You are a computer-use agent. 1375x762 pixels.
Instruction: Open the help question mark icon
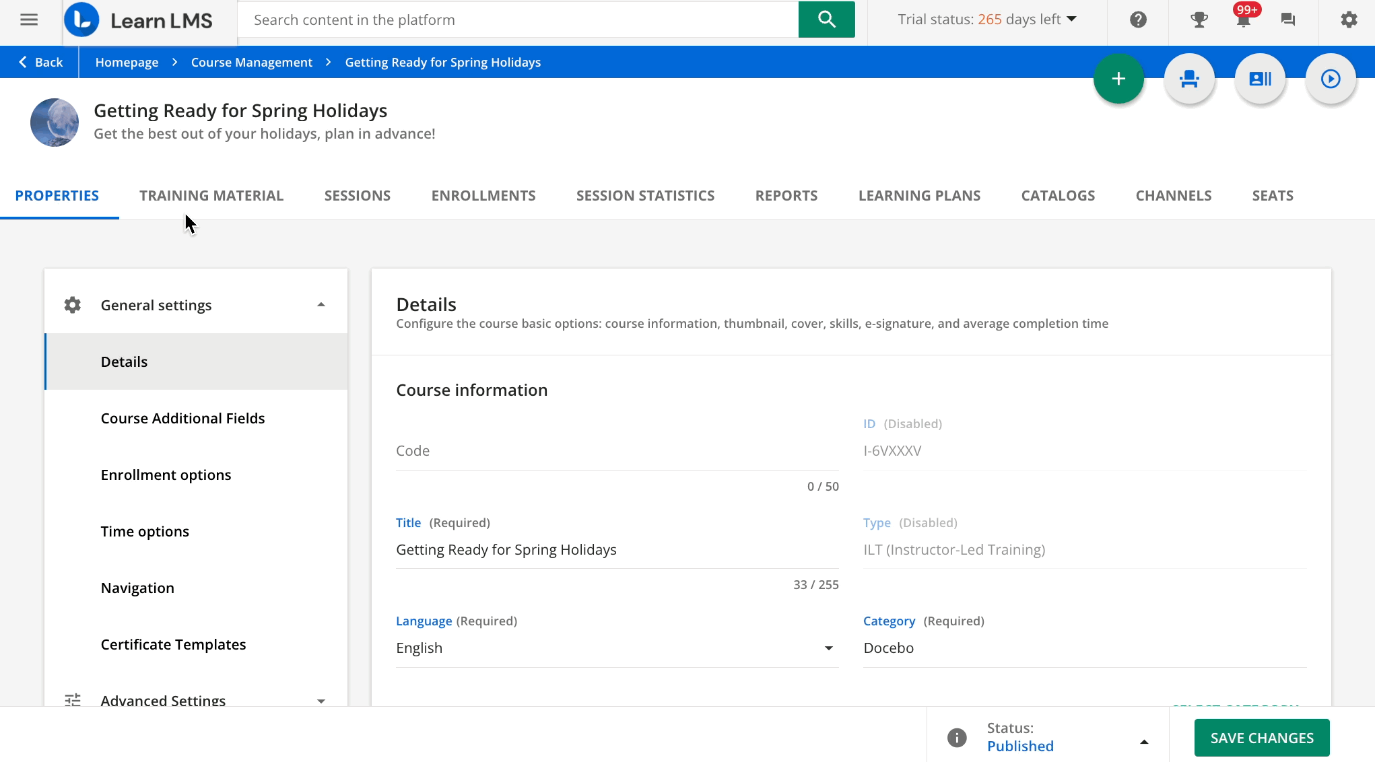click(1138, 20)
